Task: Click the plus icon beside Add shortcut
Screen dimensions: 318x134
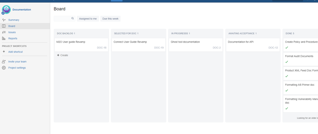Action: [4, 52]
